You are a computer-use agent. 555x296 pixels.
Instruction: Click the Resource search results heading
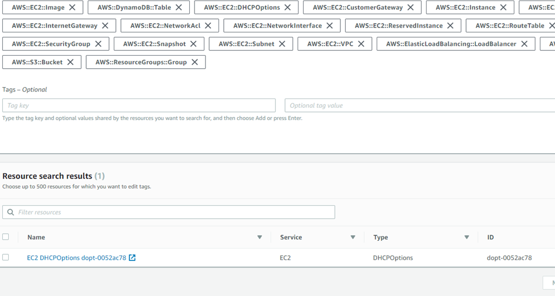coord(47,176)
